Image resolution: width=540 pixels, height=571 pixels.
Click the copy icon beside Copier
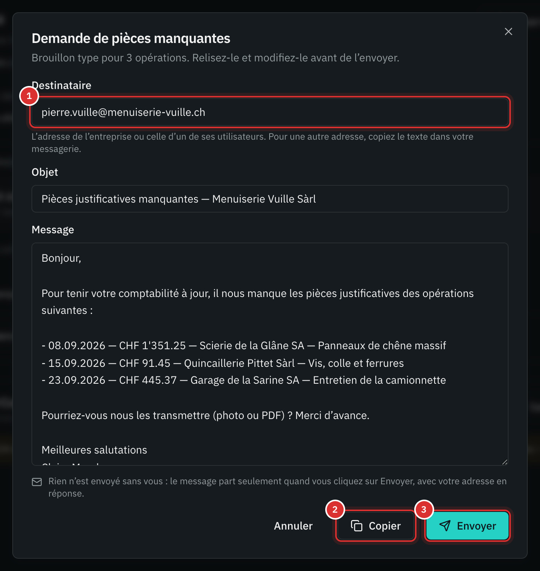pyautogui.click(x=357, y=526)
